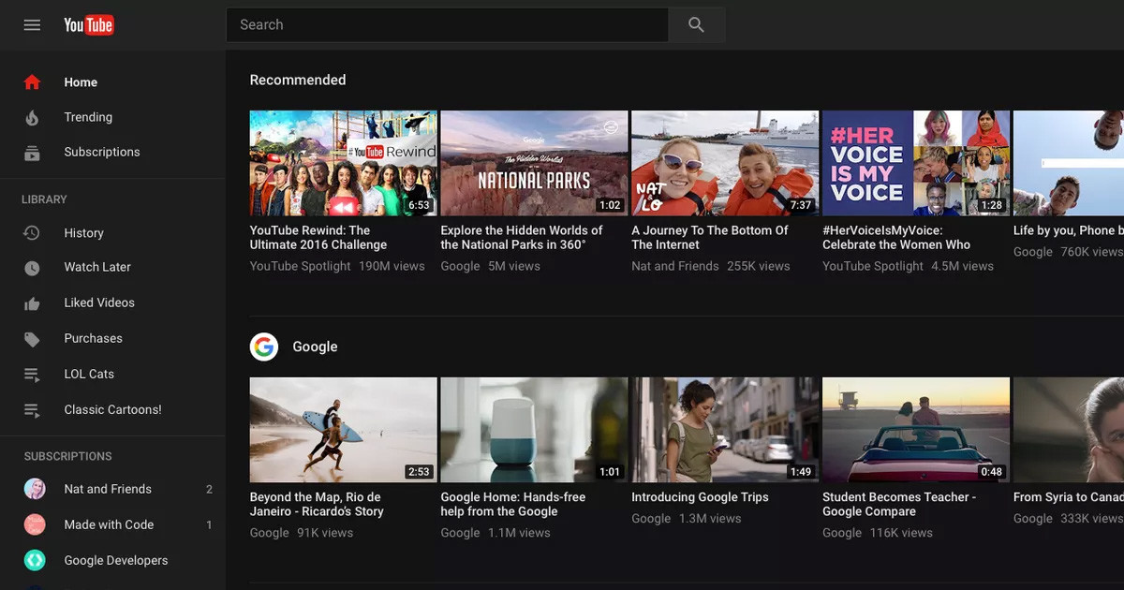Click the History clock icon
Screen dimensions: 1124x590
32,233
